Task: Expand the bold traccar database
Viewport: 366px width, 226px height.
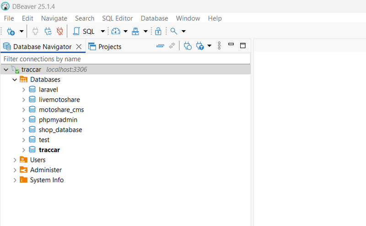Action: tap(24, 150)
